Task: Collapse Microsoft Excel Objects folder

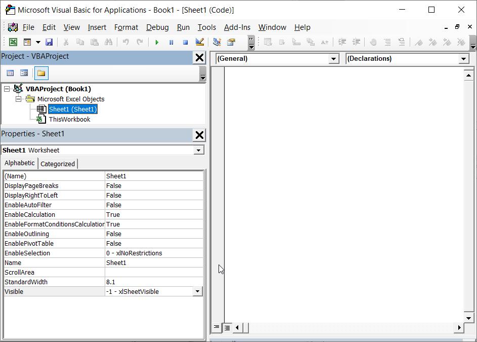Action: (x=19, y=99)
